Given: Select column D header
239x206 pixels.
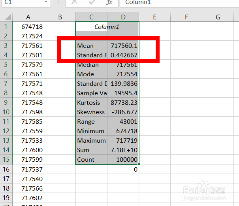Looking at the screenshot, I should click(x=123, y=17).
